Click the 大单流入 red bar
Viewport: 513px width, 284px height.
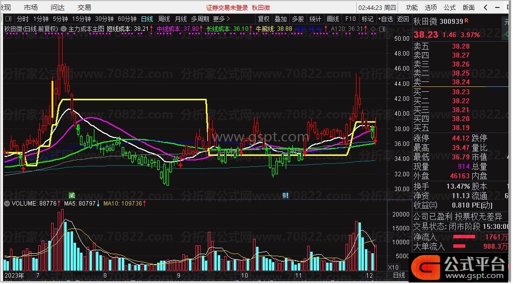point(459,246)
